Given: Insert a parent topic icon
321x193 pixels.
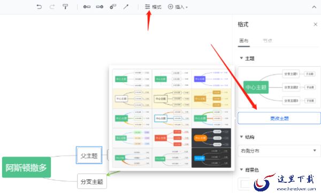Looking at the screenshot, I should click(x=113, y=7).
